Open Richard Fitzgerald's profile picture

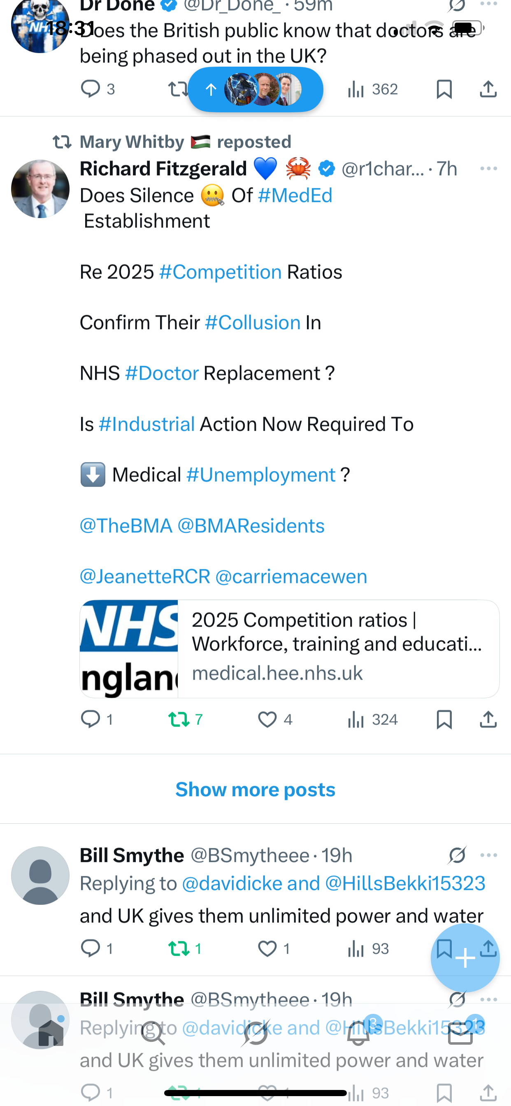(40, 189)
